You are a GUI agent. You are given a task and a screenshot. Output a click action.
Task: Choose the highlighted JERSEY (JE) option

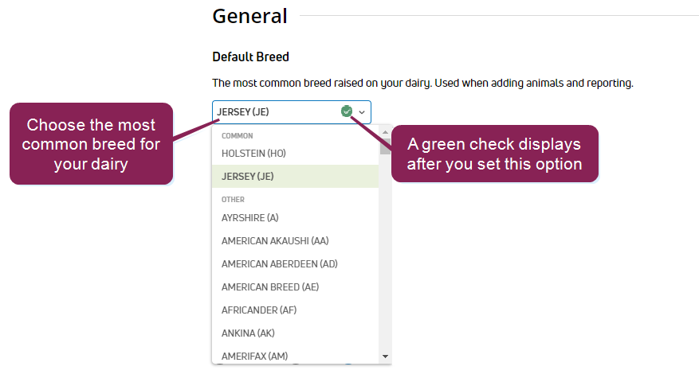(x=248, y=176)
